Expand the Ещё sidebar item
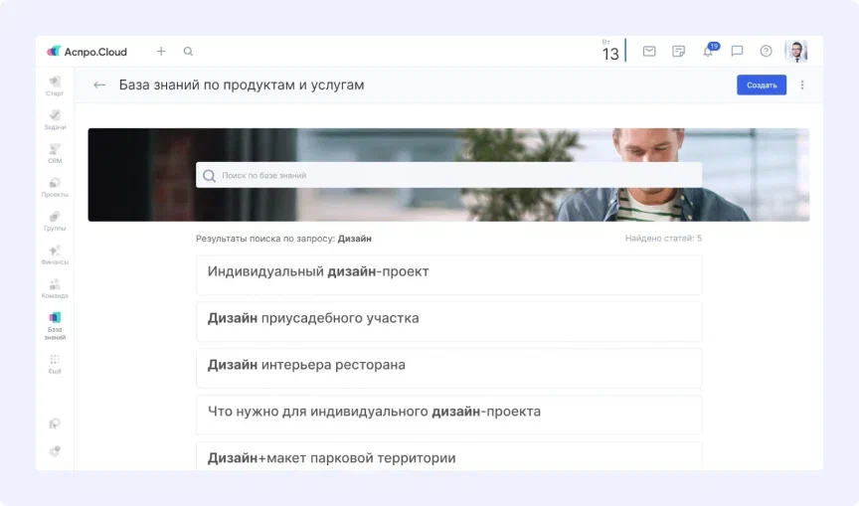The width and height of the screenshot is (859, 506). tap(55, 364)
